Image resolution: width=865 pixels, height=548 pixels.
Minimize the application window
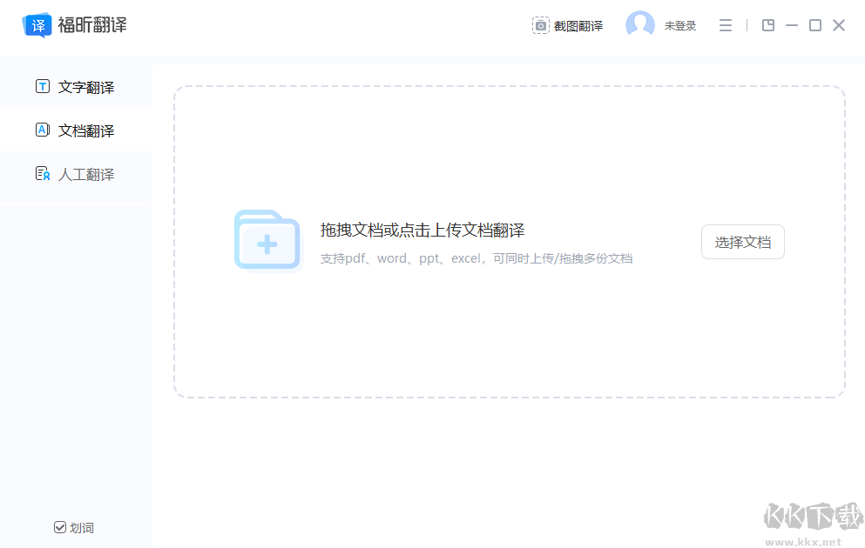point(791,25)
